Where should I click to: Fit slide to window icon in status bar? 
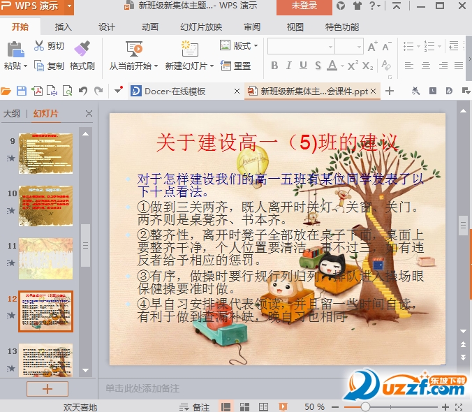pyautogui.click(x=459, y=407)
